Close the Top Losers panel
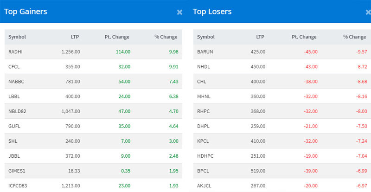 point(368,12)
